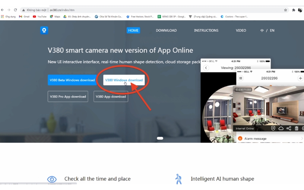Click the text Check all the time and place
The image size is (304, 190).
coord(97,179)
